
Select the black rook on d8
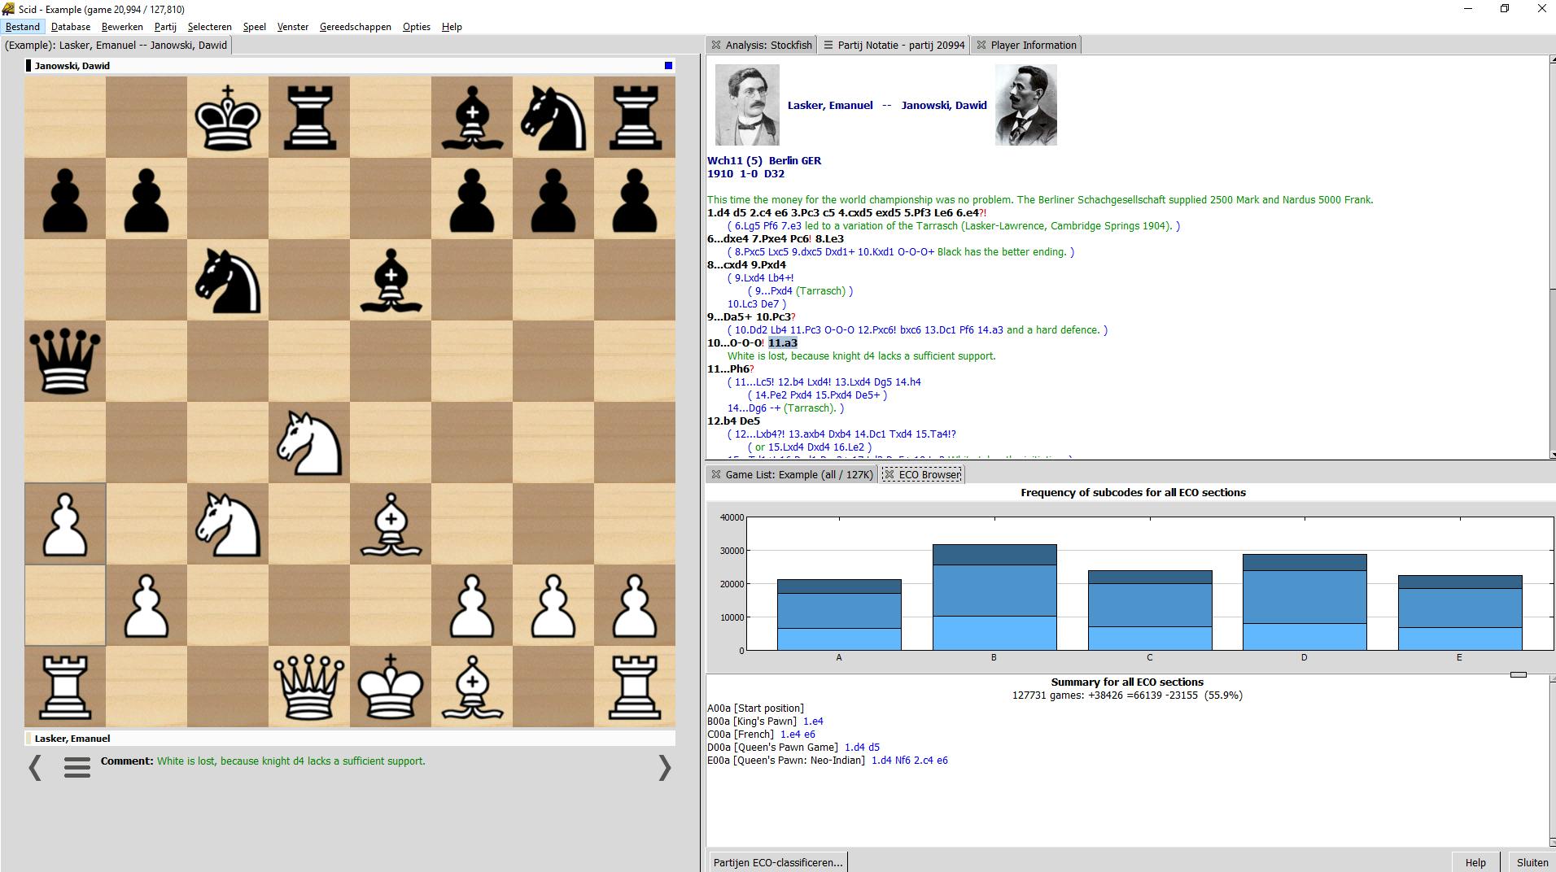click(309, 117)
